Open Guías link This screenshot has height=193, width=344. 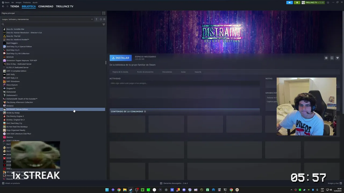point(183,72)
